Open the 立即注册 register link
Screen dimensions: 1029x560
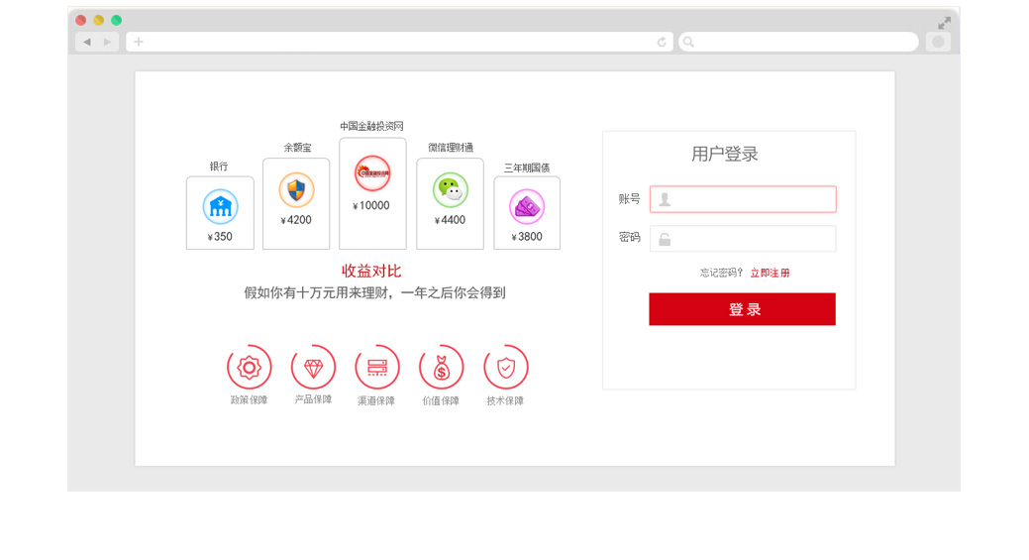770,274
